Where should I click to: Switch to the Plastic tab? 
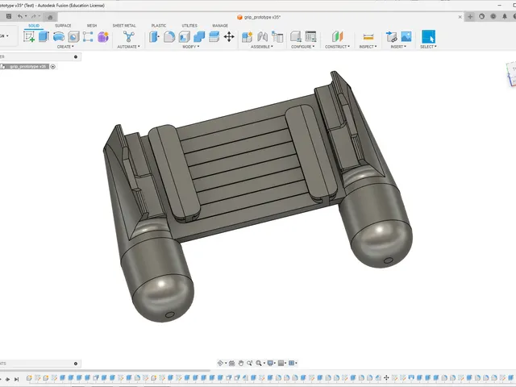point(159,26)
